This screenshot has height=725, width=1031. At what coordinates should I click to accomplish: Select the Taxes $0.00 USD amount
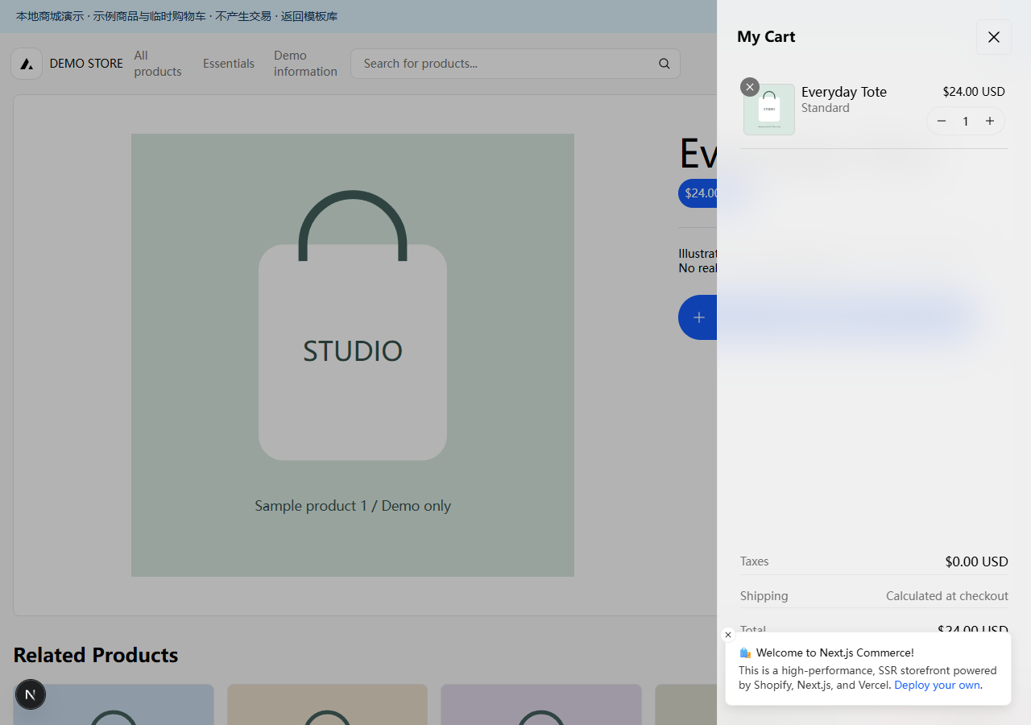976,561
